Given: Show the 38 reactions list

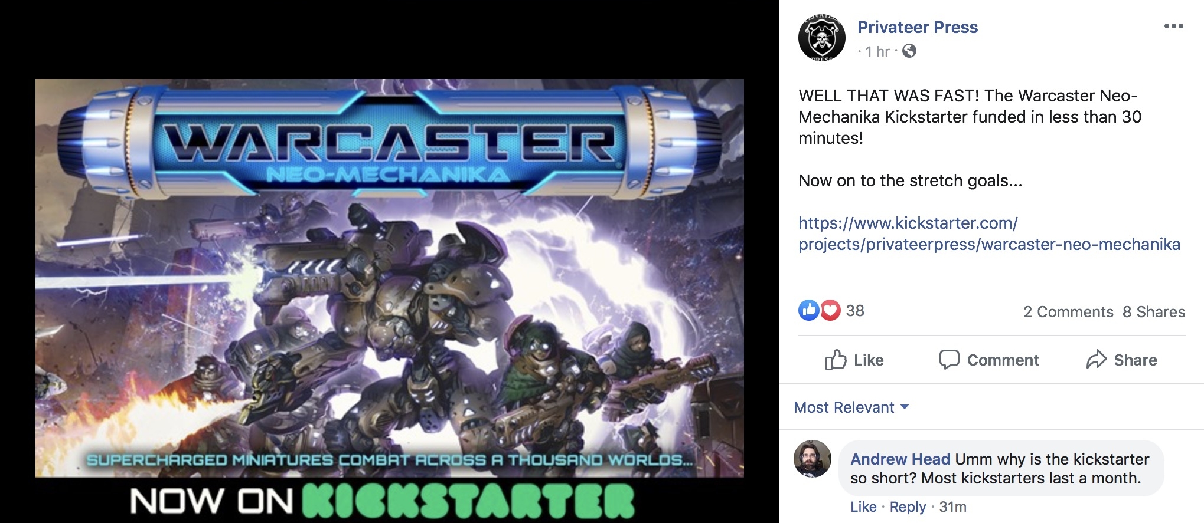Looking at the screenshot, I should [x=855, y=311].
